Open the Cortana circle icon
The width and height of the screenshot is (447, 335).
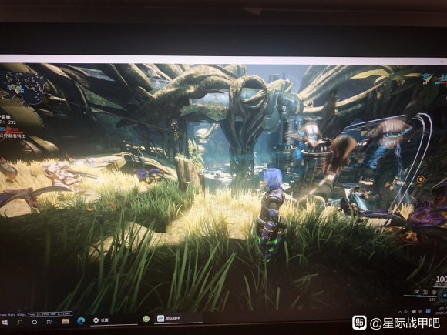point(35,323)
